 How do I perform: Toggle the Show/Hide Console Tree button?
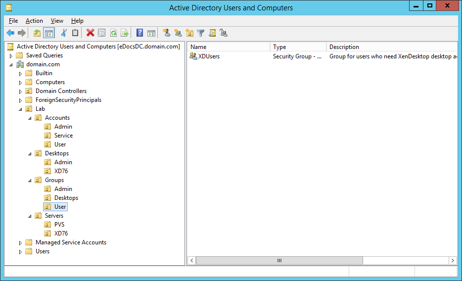point(49,33)
